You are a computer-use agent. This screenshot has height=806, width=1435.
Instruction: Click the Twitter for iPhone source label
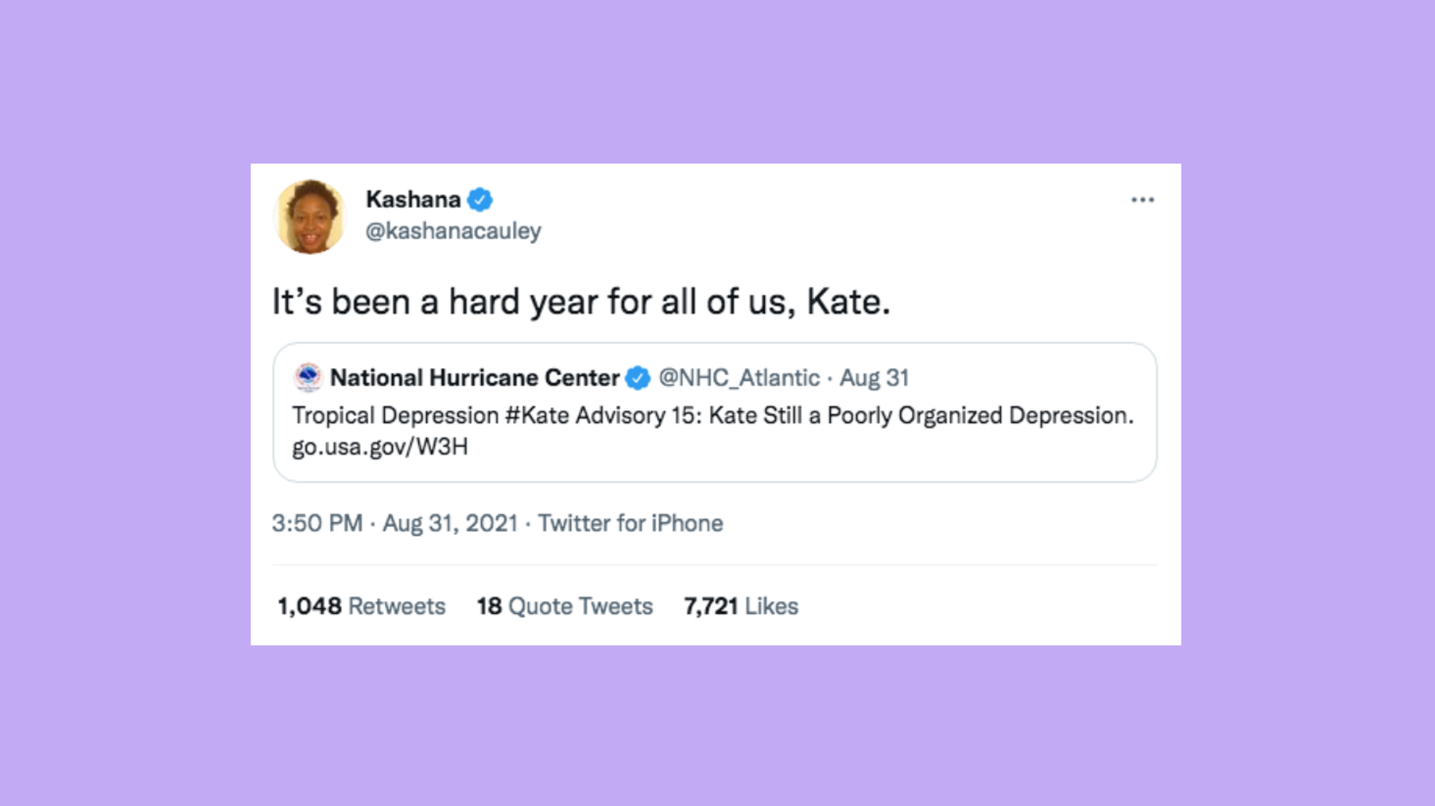click(x=632, y=523)
